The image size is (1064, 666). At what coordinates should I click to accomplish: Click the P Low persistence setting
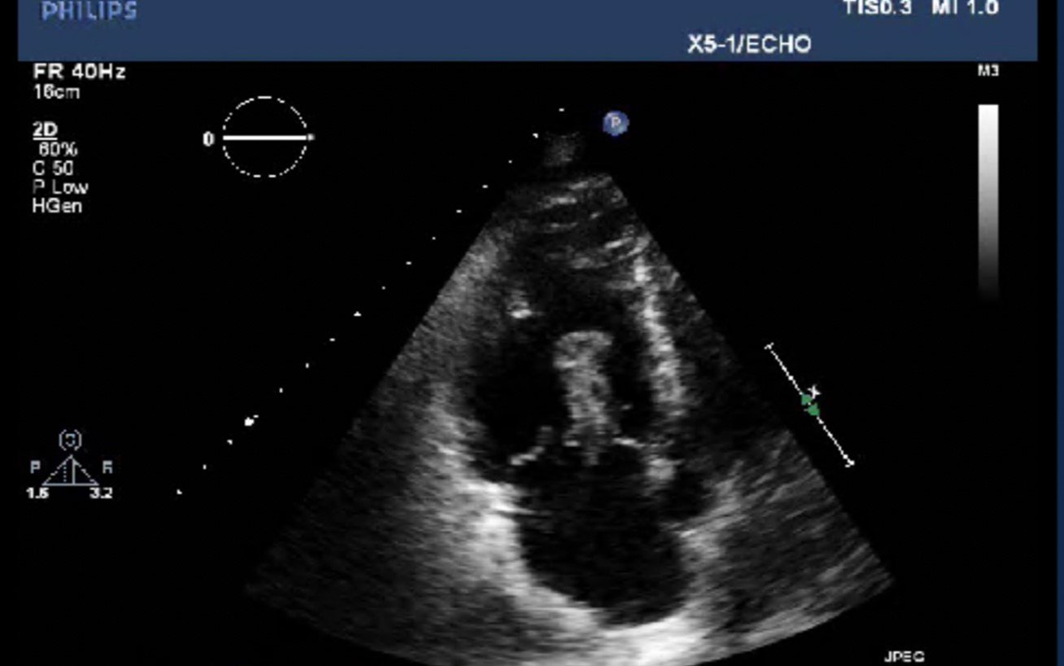click(x=60, y=187)
